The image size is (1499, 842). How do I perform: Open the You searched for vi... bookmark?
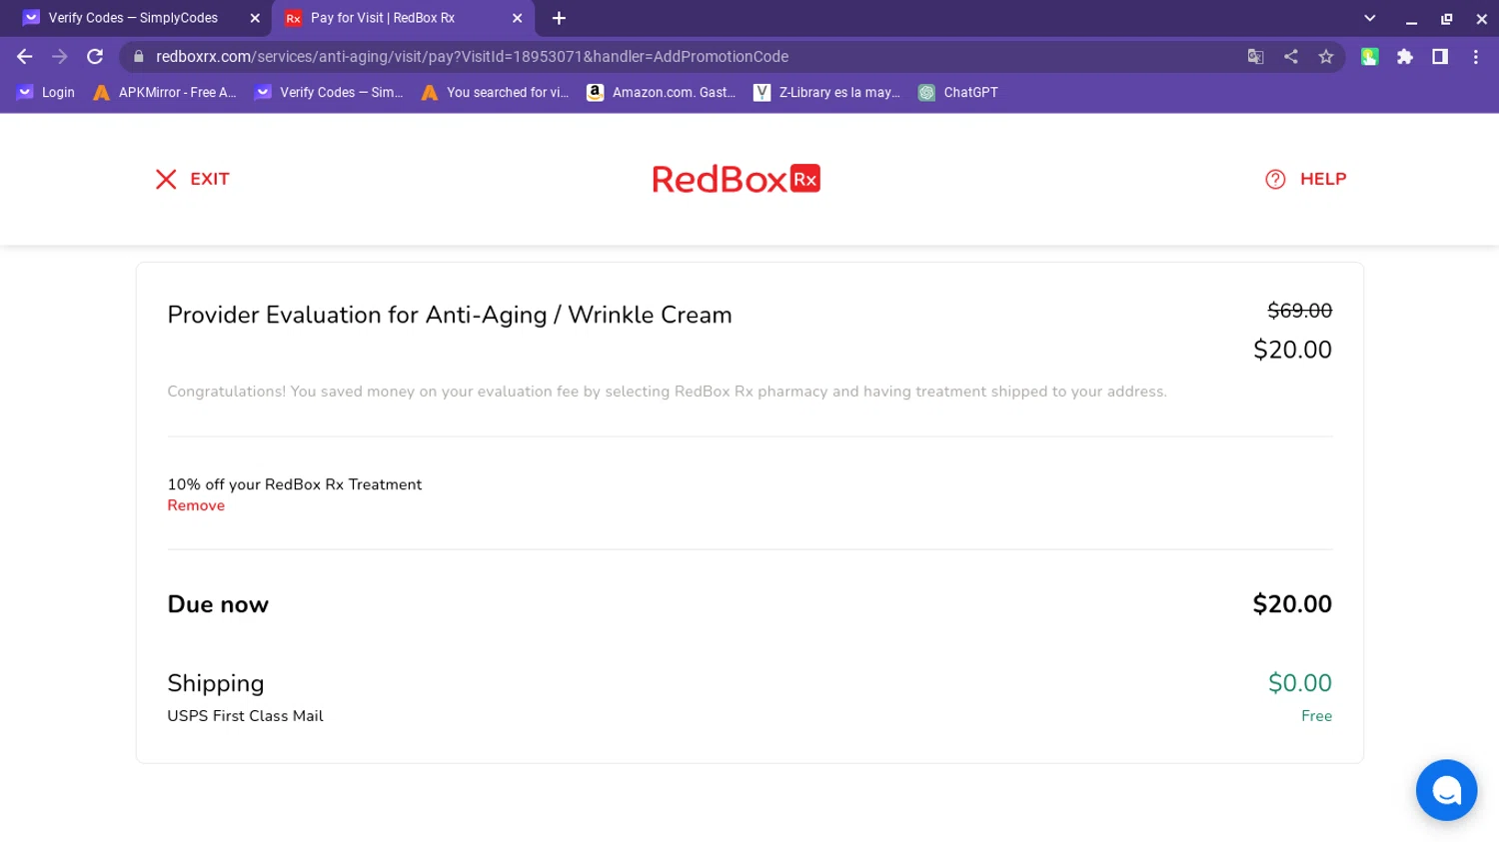click(x=495, y=93)
